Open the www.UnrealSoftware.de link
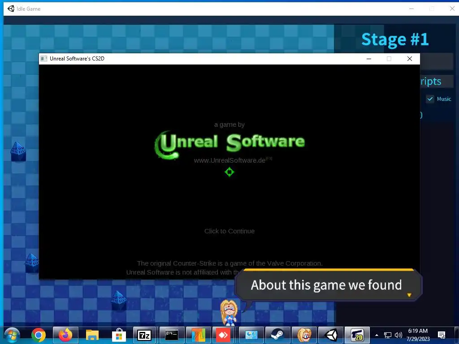 click(229, 160)
